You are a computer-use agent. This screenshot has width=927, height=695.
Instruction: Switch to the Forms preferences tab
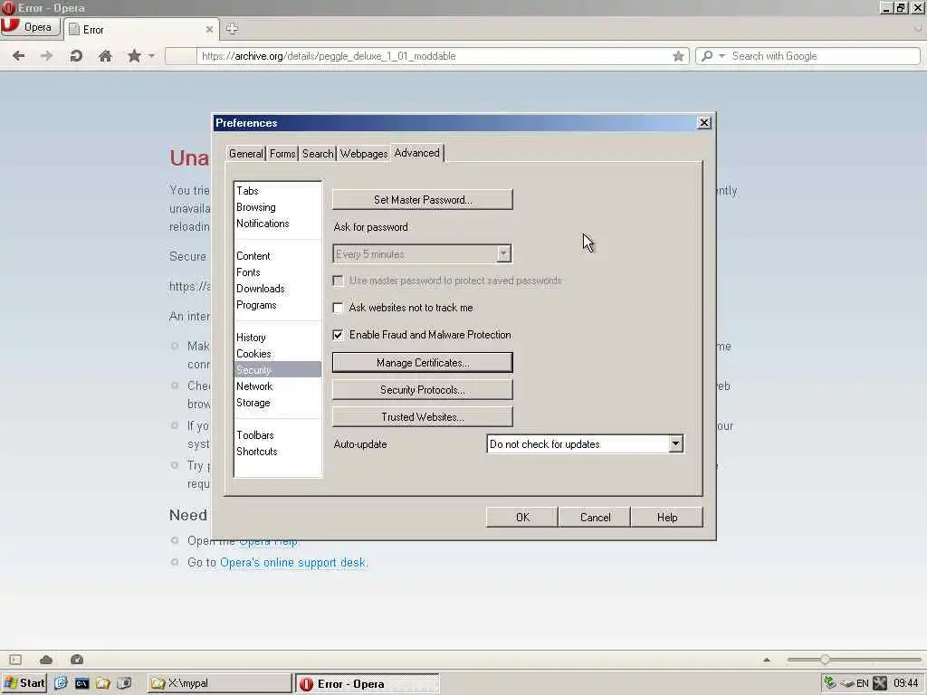(x=282, y=154)
